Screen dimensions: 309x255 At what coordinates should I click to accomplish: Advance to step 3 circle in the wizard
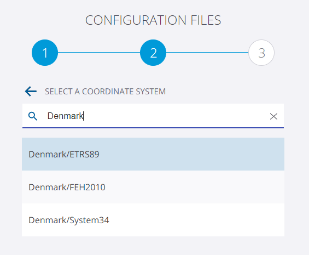pos(261,53)
